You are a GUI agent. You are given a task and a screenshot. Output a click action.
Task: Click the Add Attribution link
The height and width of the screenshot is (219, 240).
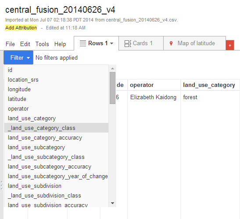click(x=21, y=28)
